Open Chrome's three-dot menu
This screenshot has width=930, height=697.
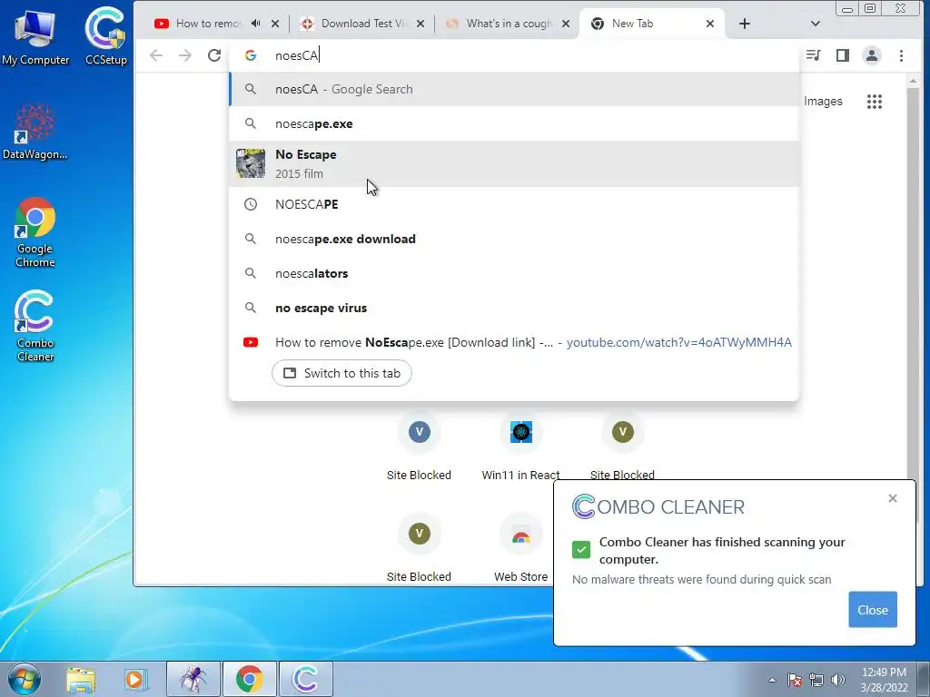point(901,55)
